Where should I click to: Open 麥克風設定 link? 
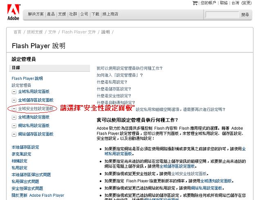tap(21, 154)
